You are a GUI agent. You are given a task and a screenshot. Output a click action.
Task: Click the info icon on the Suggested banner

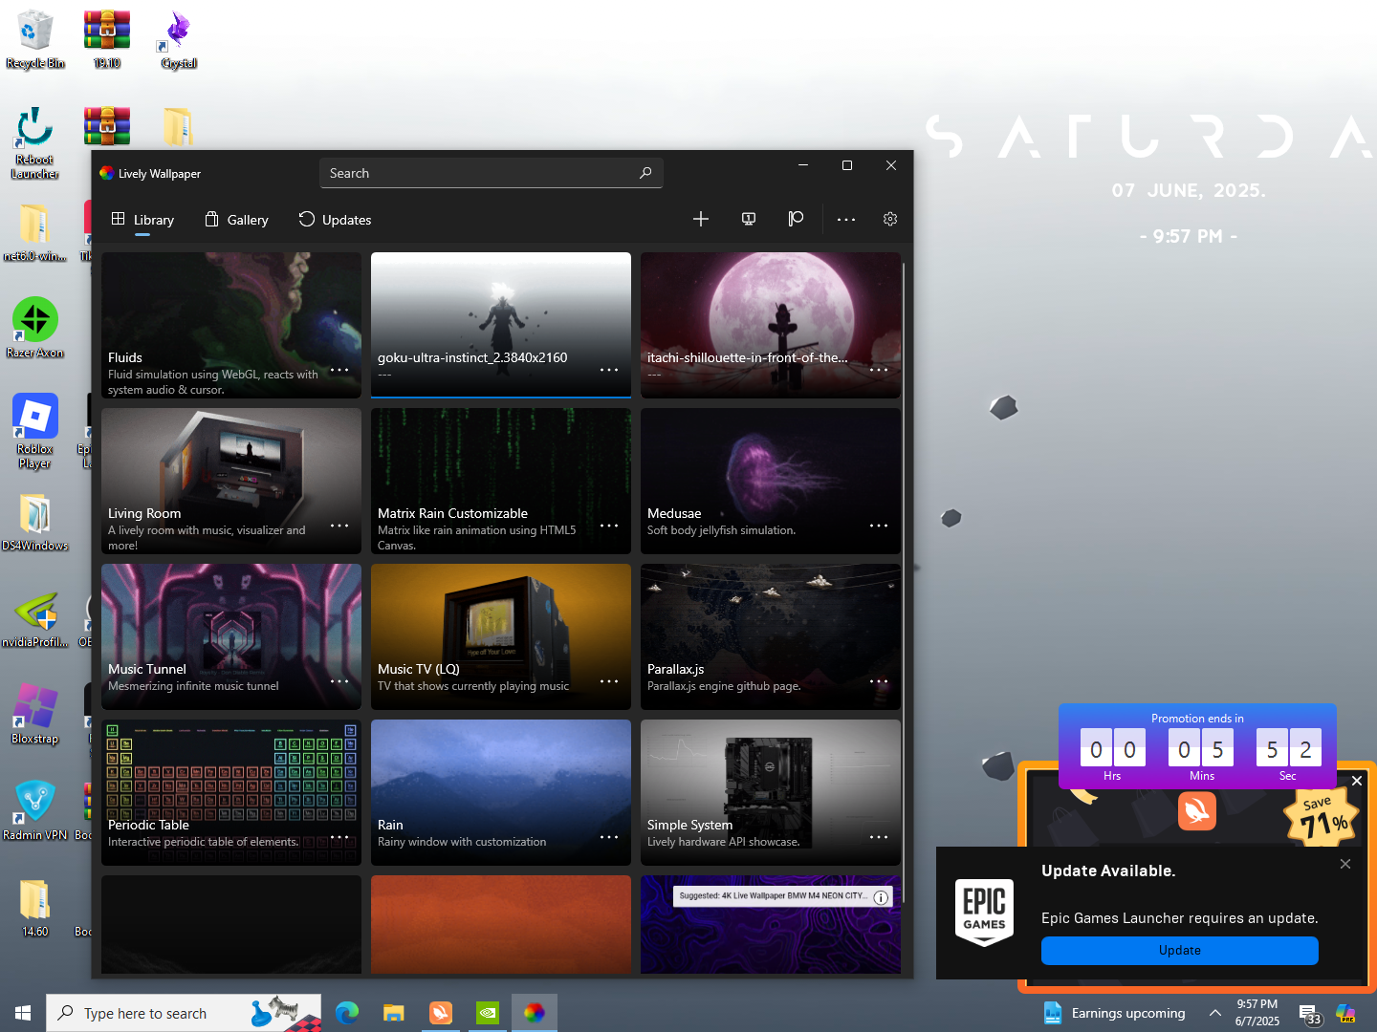tap(881, 897)
